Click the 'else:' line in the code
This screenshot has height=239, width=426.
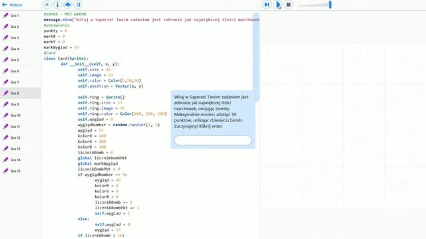coord(83,219)
